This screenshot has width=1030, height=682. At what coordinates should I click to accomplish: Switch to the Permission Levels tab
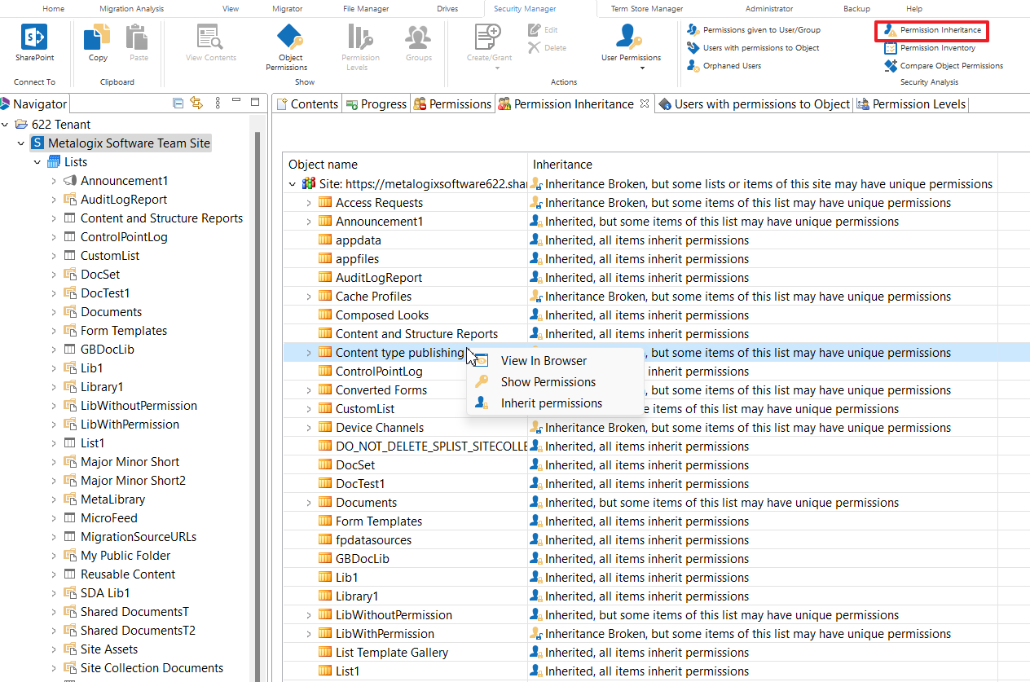(918, 104)
